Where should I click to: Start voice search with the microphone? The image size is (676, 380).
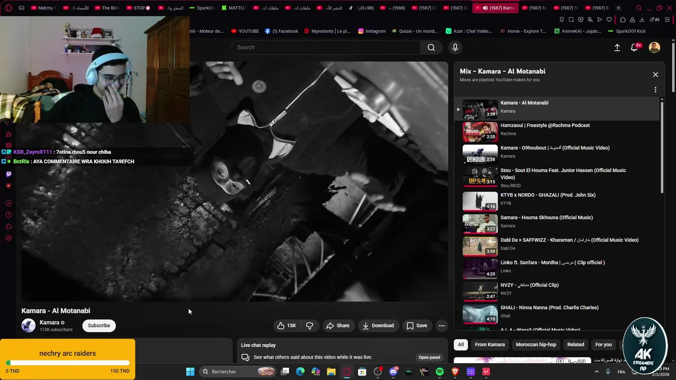[x=455, y=47]
